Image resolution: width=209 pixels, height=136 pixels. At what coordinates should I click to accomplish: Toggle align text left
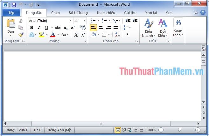(93, 28)
